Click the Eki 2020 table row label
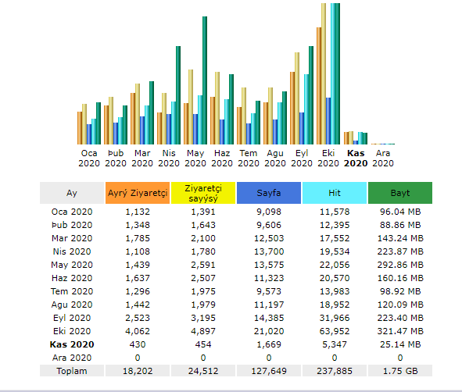Image resolution: width=462 pixels, height=392 pixels. (72, 331)
